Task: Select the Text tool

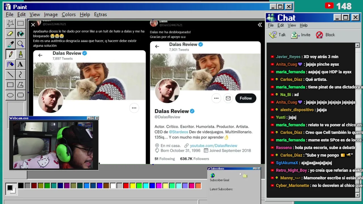Action: point(20,64)
